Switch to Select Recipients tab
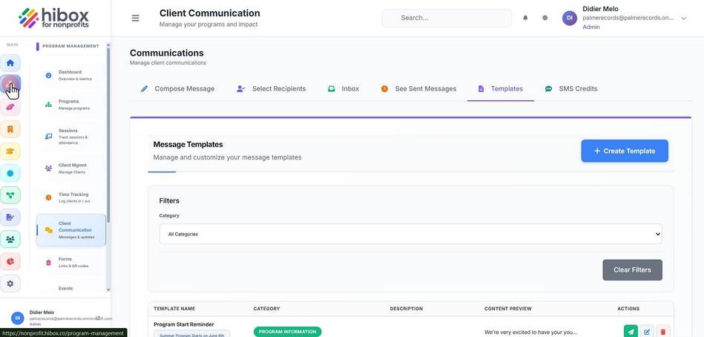 click(x=272, y=89)
